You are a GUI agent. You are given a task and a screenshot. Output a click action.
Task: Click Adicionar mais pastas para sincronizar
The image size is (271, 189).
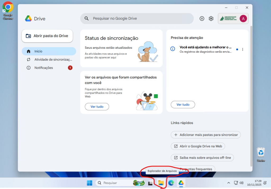coord(206,135)
